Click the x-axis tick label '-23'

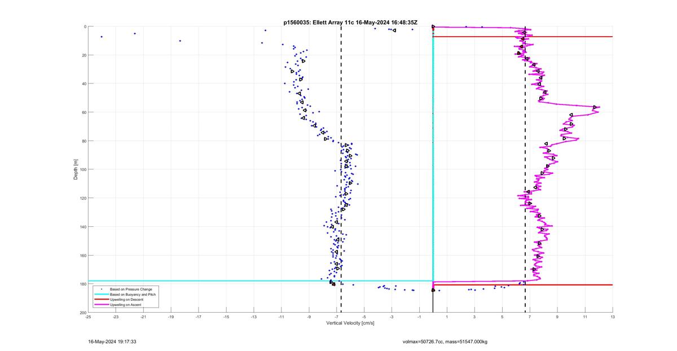tap(116, 317)
